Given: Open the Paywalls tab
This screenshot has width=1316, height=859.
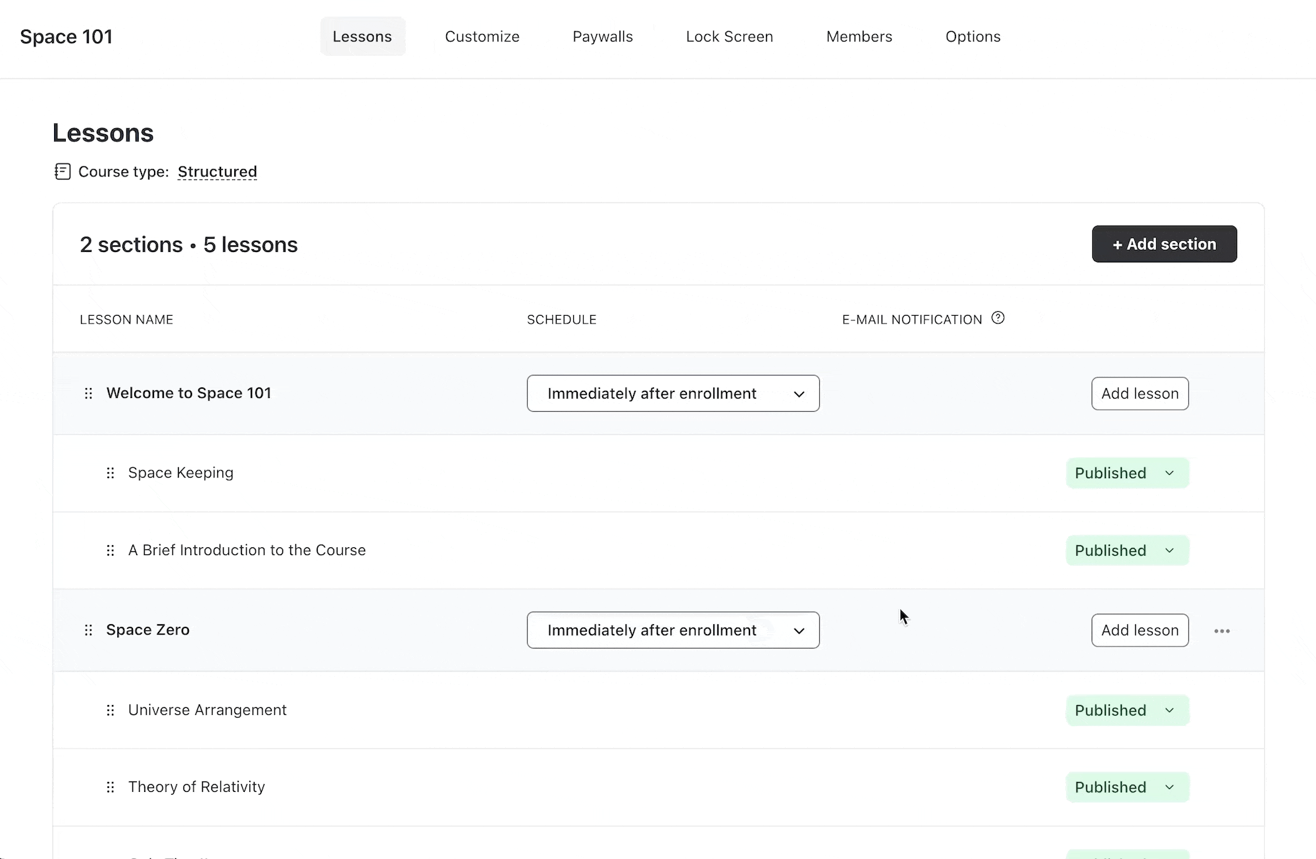Looking at the screenshot, I should (x=602, y=37).
